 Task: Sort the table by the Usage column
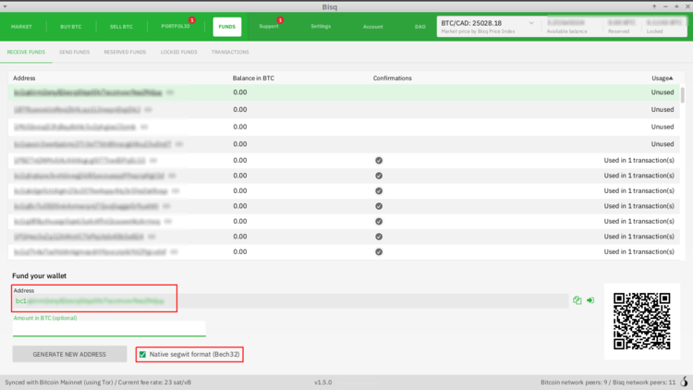pyautogui.click(x=662, y=79)
